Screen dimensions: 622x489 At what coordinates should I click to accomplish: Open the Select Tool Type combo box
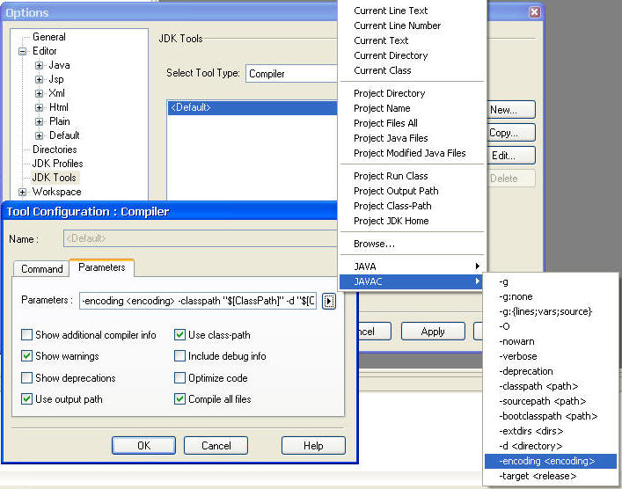point(291,74)
